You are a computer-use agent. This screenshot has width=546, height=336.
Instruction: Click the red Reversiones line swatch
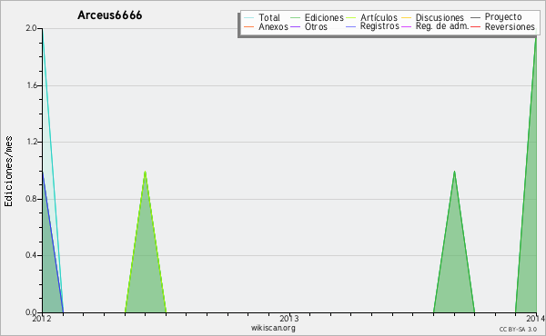click(476, 26)
